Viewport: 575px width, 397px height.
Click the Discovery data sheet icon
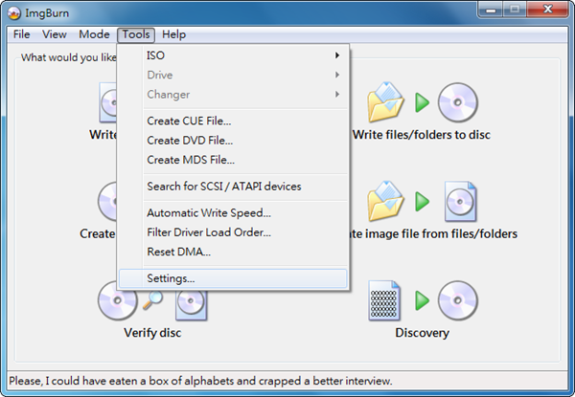384,300
